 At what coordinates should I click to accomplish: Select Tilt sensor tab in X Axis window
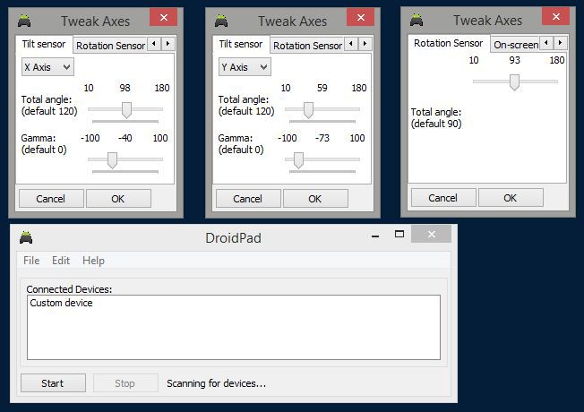pos(44,44)
